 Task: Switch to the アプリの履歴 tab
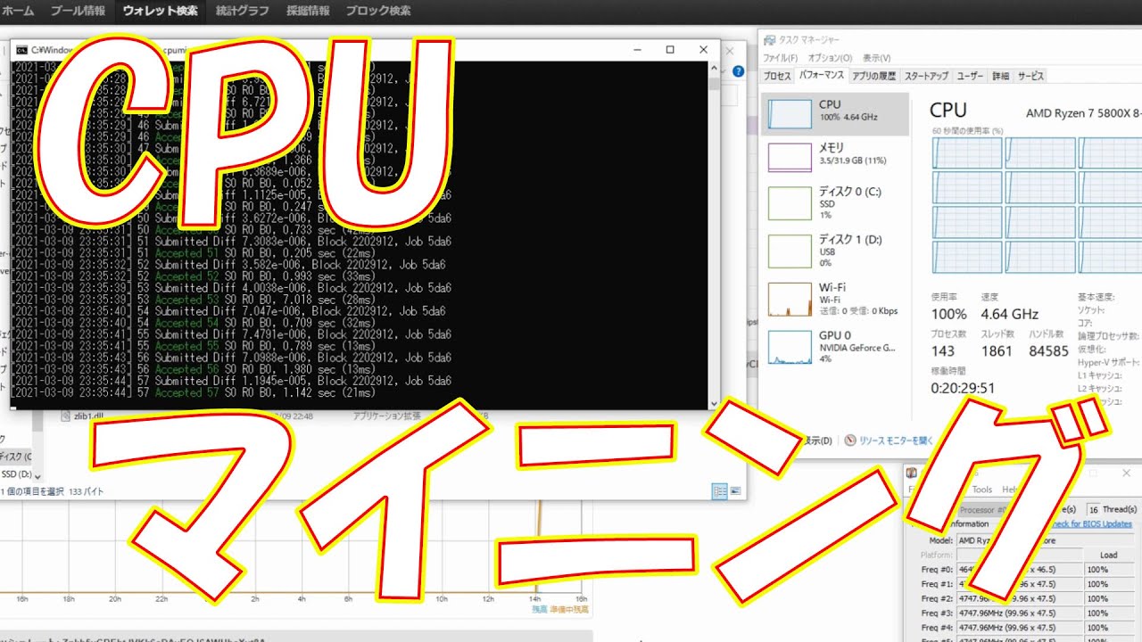click(873, 77)
